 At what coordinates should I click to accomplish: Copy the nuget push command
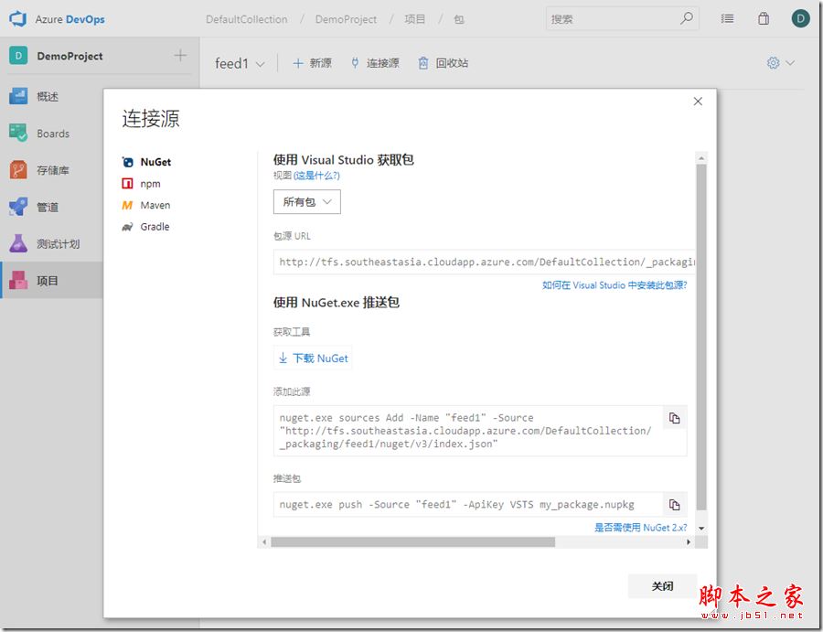pos(675,505)
